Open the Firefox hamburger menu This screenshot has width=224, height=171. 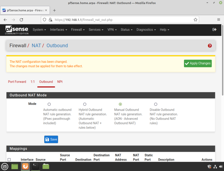(x=219, y=20)
